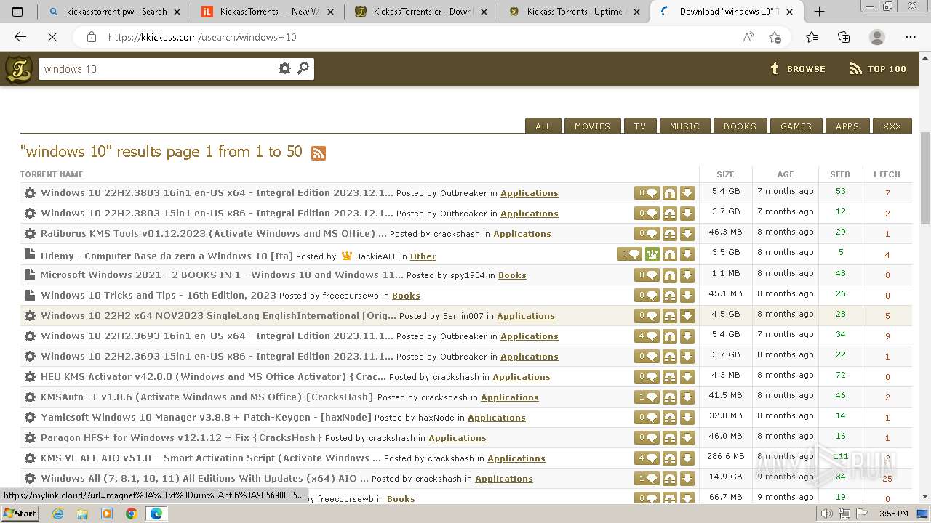Open TOP 100 link in site header
Viewport: 931px width, 523px height.
[878, 69]
